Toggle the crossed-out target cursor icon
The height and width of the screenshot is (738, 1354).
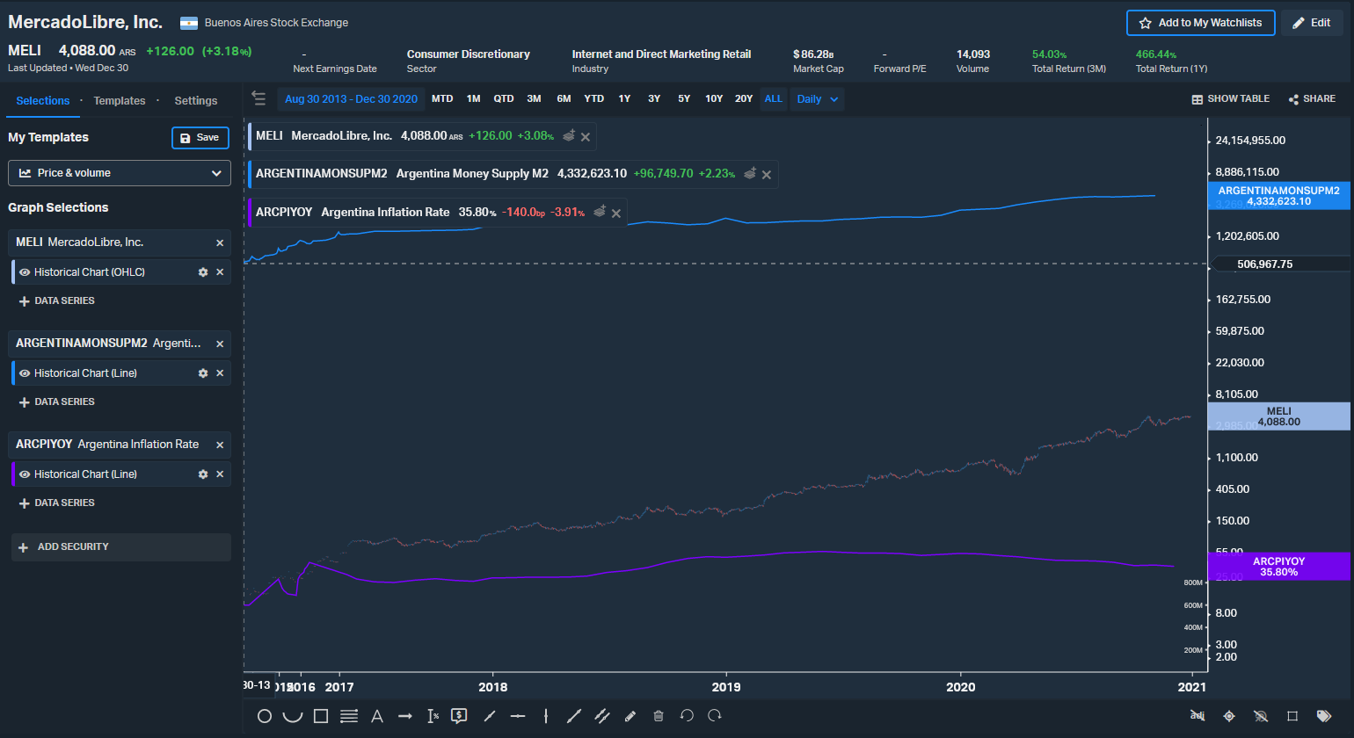[x=1261, y=716]
